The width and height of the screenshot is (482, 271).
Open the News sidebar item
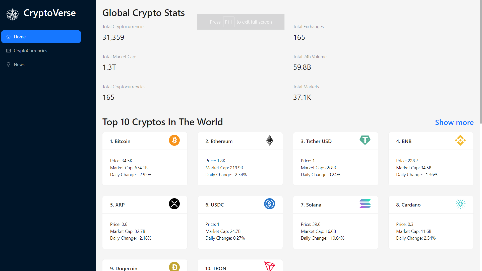click(x=19, y=64)
